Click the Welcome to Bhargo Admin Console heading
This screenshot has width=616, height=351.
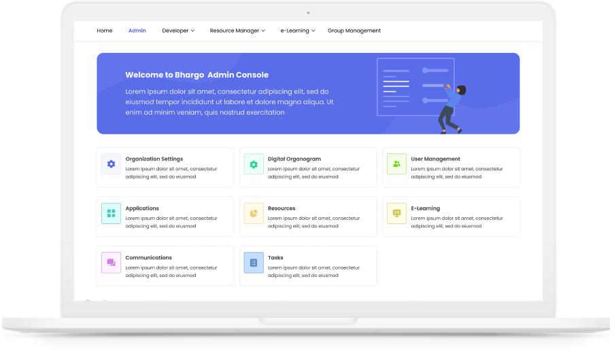[x=196, y=75]
